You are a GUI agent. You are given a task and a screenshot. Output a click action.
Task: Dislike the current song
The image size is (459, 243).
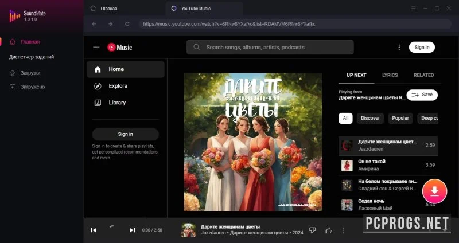[312, 230]
